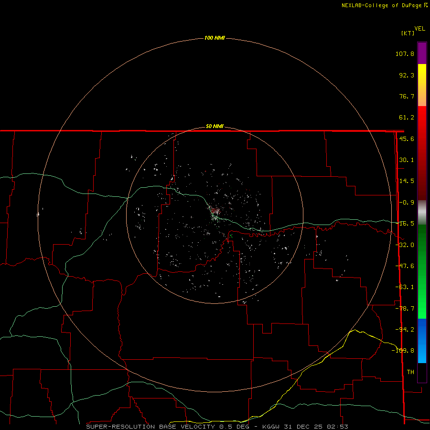The height and width of the screenshot is (430, 430).
Task: Click the blue segment of the color bar
Action: [422, 341]
